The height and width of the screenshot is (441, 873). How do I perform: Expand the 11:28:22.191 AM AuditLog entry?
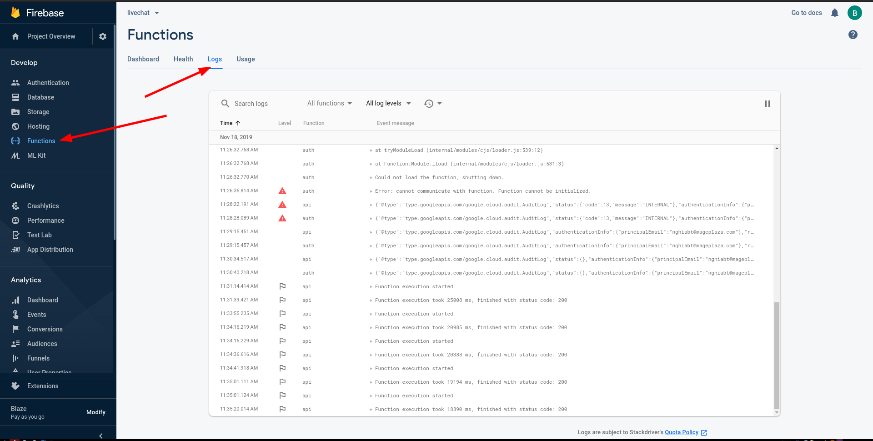[371, 205]
